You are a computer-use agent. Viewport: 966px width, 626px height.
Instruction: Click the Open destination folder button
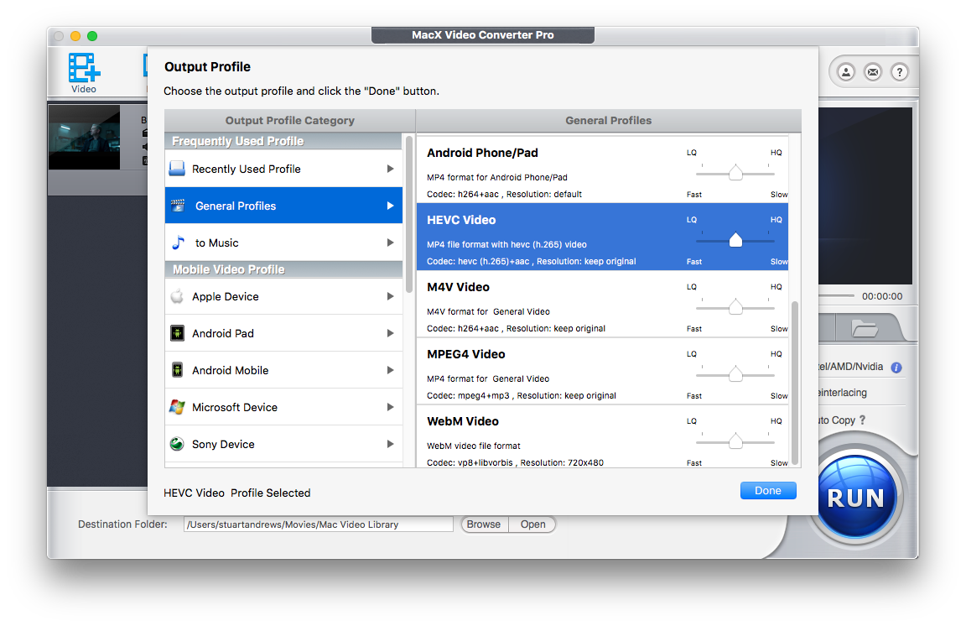(x=533, y=524)
